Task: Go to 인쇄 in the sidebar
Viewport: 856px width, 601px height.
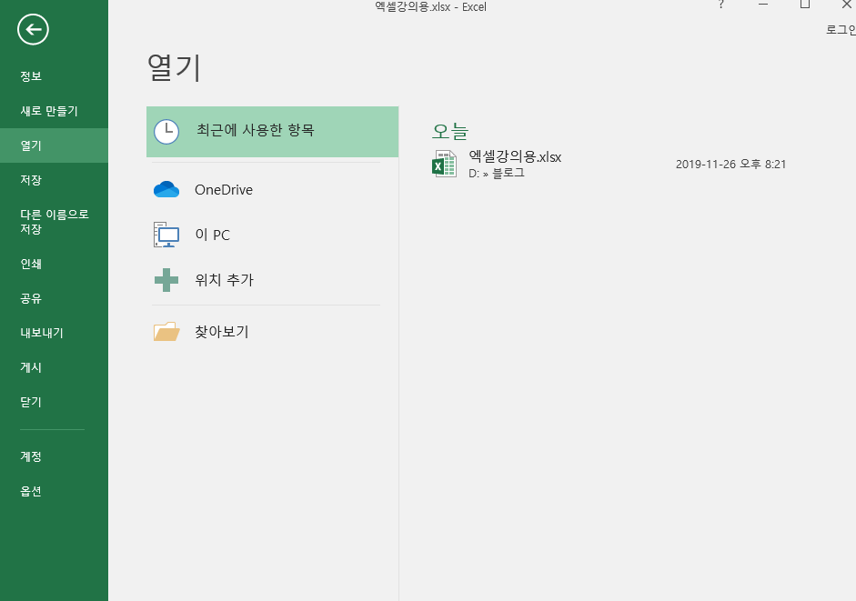Action: 31,264
